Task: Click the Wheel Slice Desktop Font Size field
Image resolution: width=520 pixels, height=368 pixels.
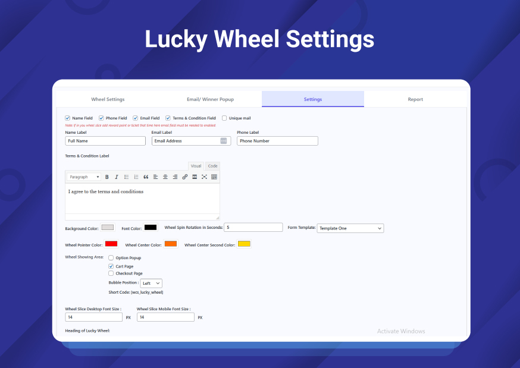Action: tap(94, 317)
